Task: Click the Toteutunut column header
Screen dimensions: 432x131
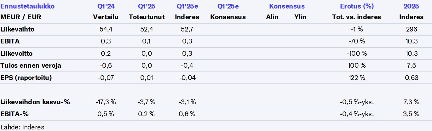Action: pos(147,17)
